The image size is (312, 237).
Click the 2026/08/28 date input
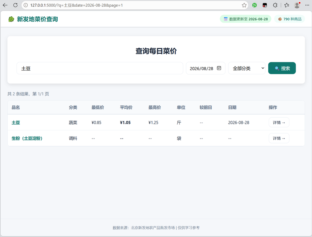[206, 68]
